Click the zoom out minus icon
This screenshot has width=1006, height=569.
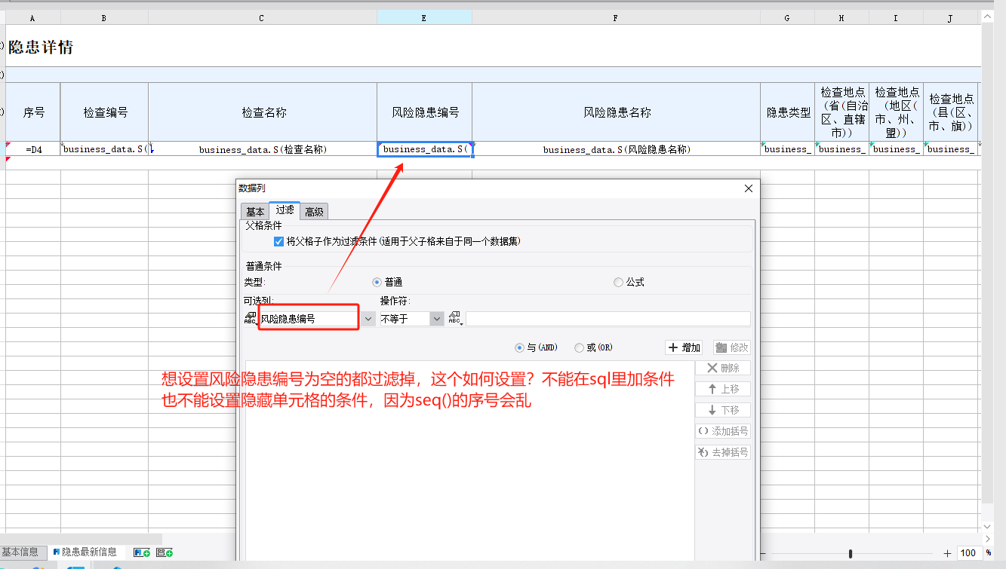pos(764,553)
